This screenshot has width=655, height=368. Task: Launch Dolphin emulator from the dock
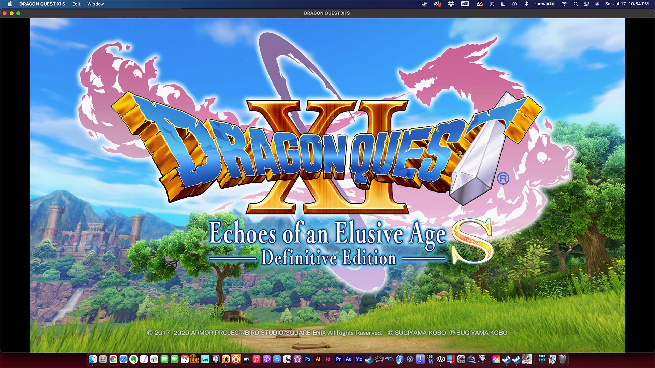pyautogui.click(x=389, y=359)
